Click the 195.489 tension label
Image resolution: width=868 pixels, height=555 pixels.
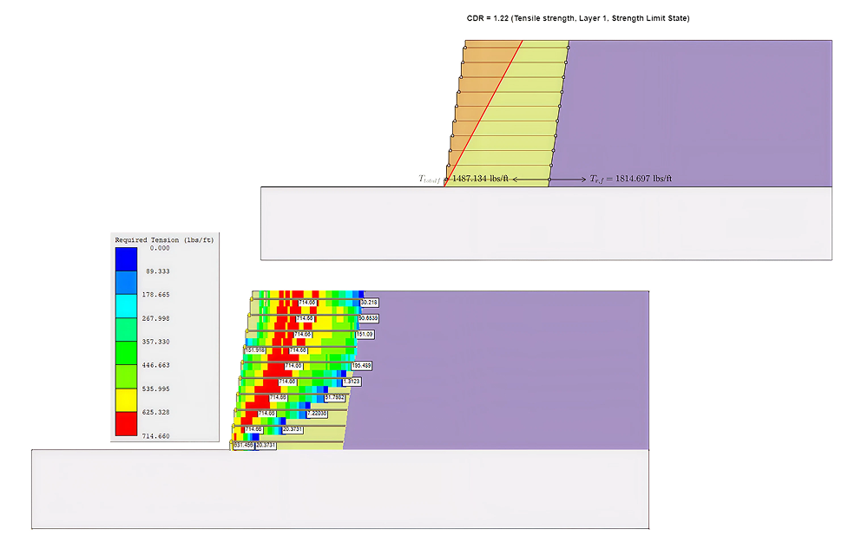point(361,366)
